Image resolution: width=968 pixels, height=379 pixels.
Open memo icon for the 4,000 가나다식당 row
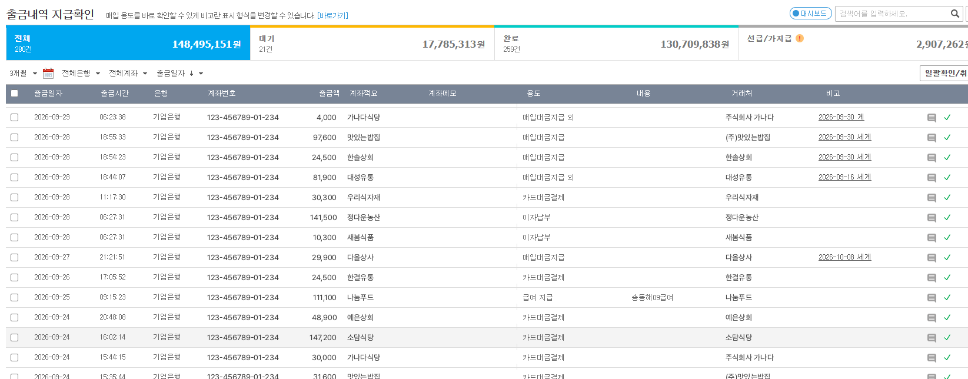point(932,118)
